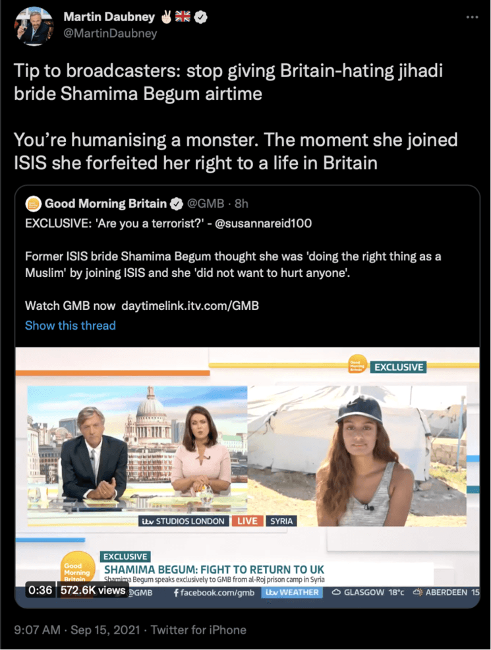Viewport: 491px width, 650px height.
Task: Click Martin Daubney's profile avatar
Action: click(x=34, y=26)
